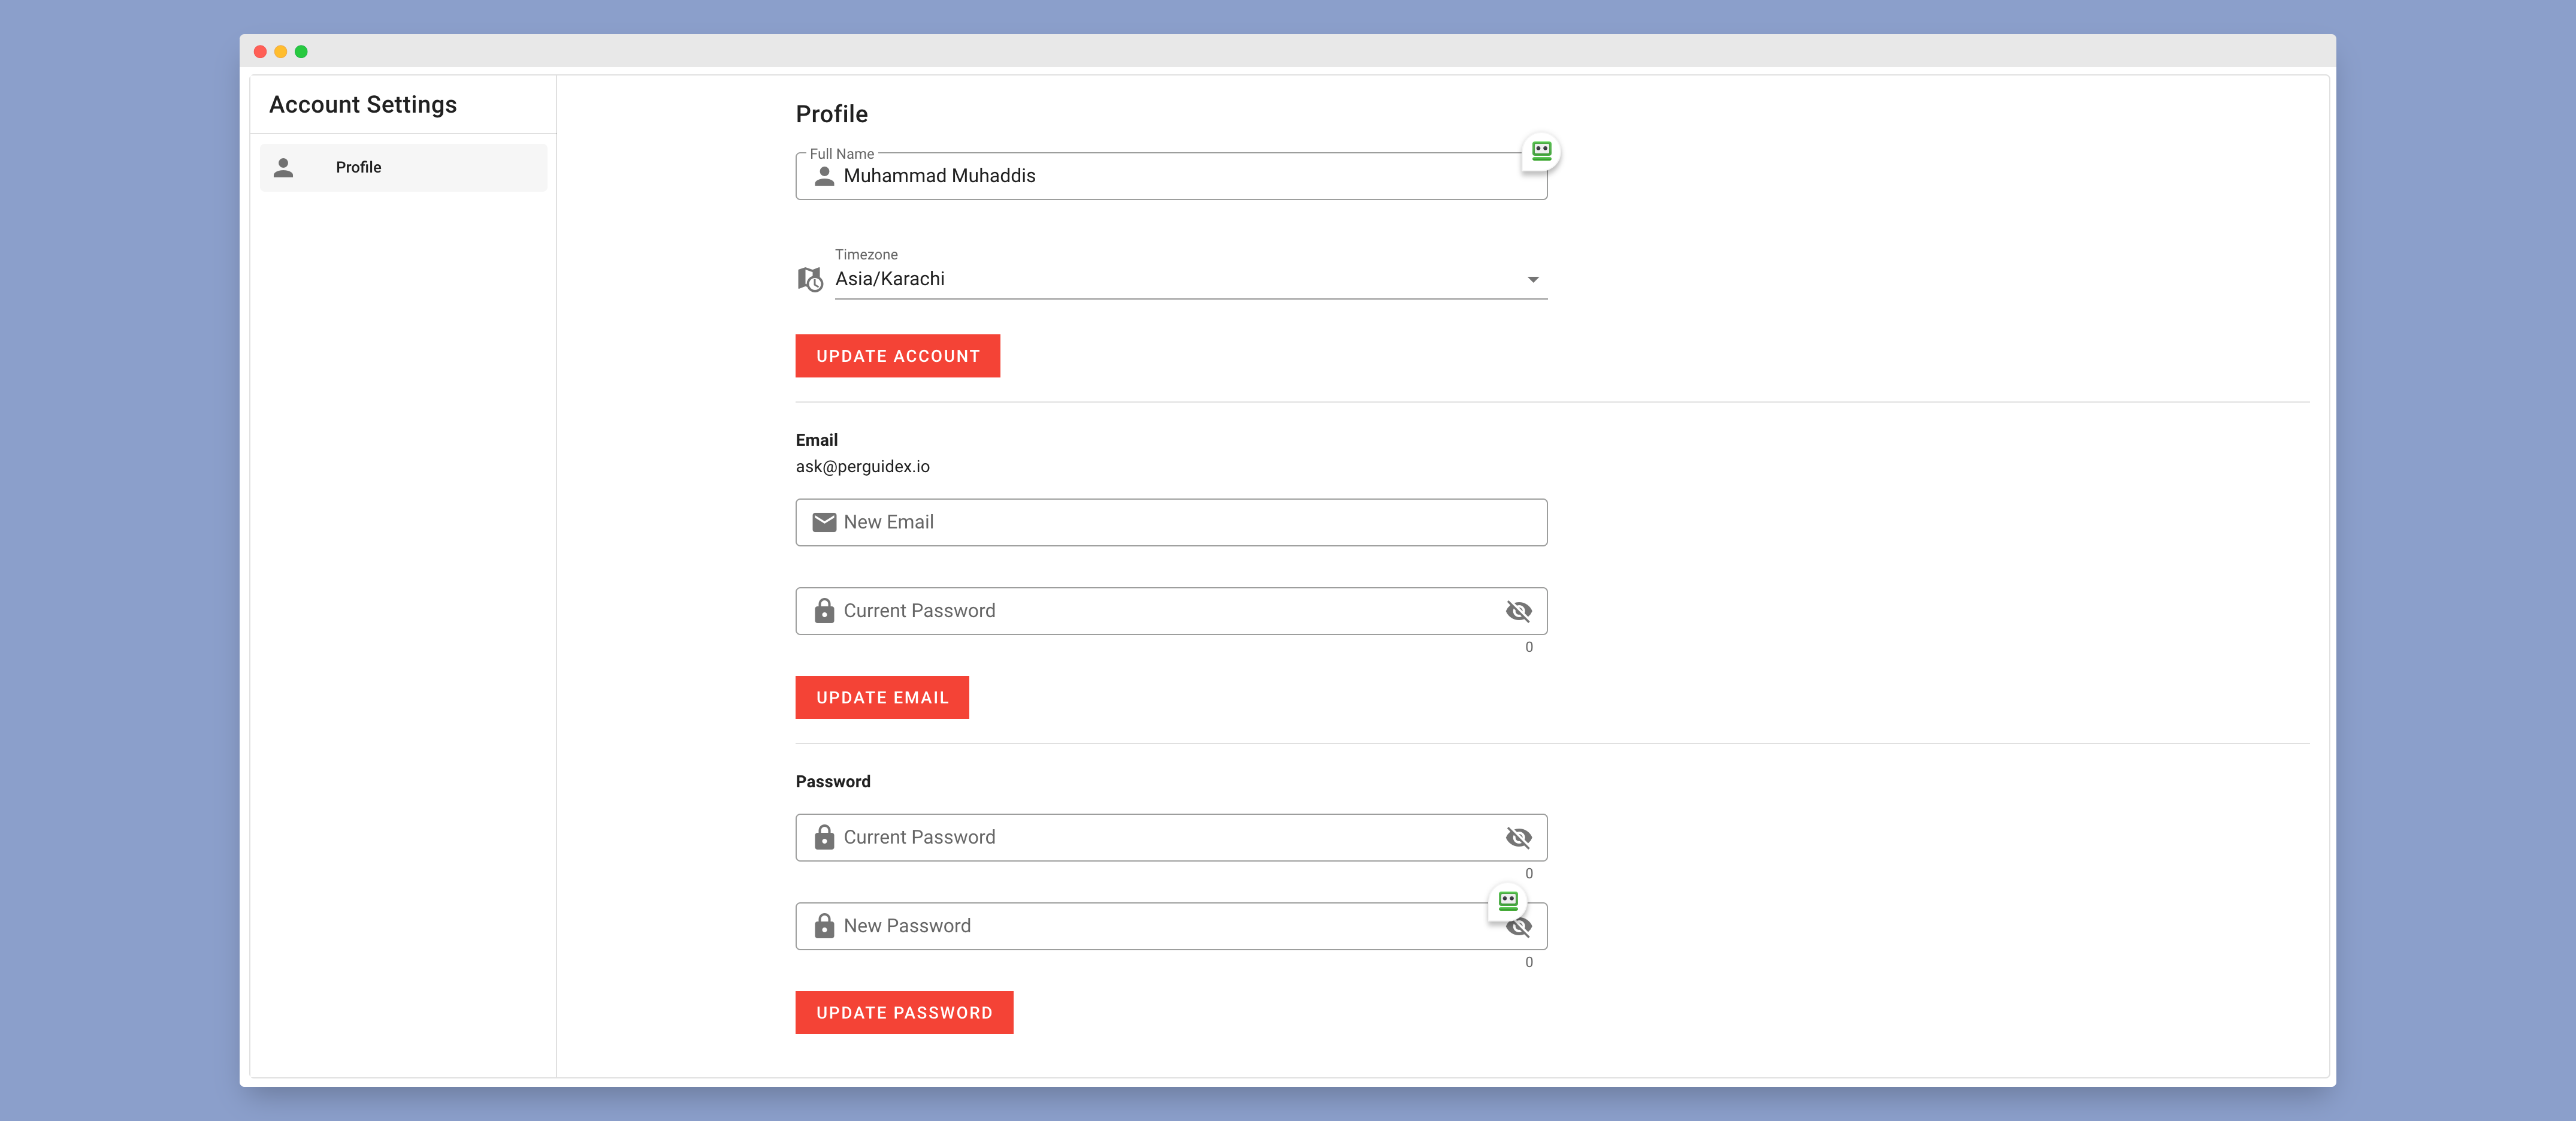The image size is (2576, 1121).
Task: Click the person icon in Full Name field
Action: (x=824, y=176)
